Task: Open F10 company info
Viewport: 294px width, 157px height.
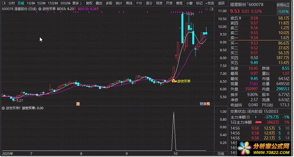Action: [139, 3]
